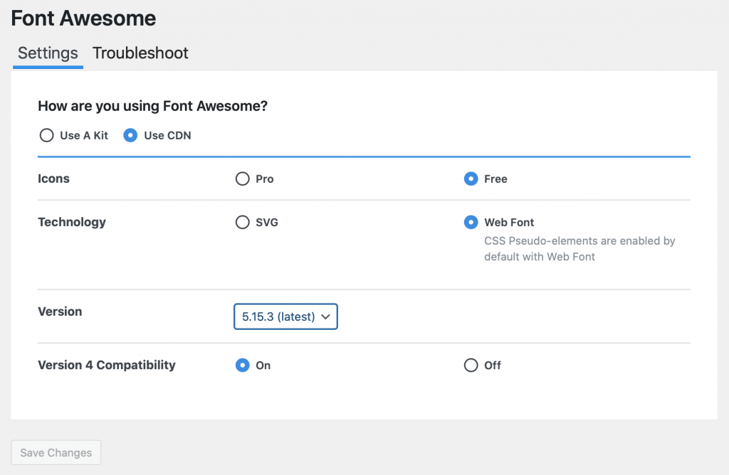Select the Use CDN radio button
The width and height of the screenshot is (729, 475).
pyautogui.click(x=130, y=135)
